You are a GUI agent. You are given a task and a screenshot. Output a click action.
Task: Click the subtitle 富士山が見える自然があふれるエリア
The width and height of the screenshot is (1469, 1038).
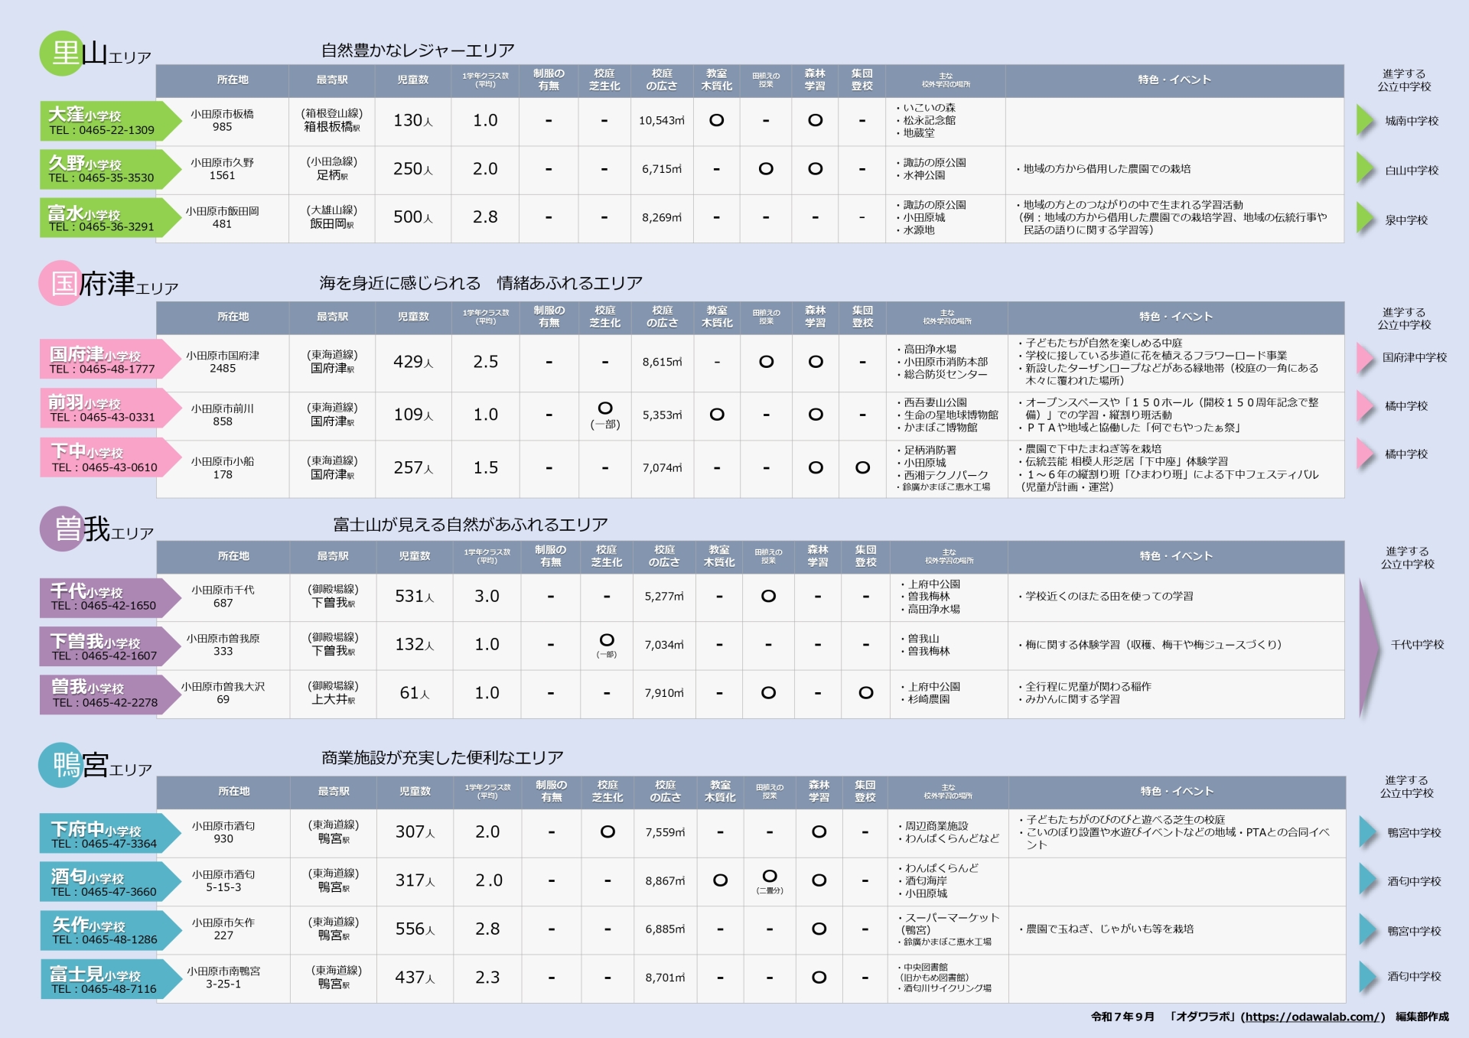pyautogui.click(x=471, y=525)
